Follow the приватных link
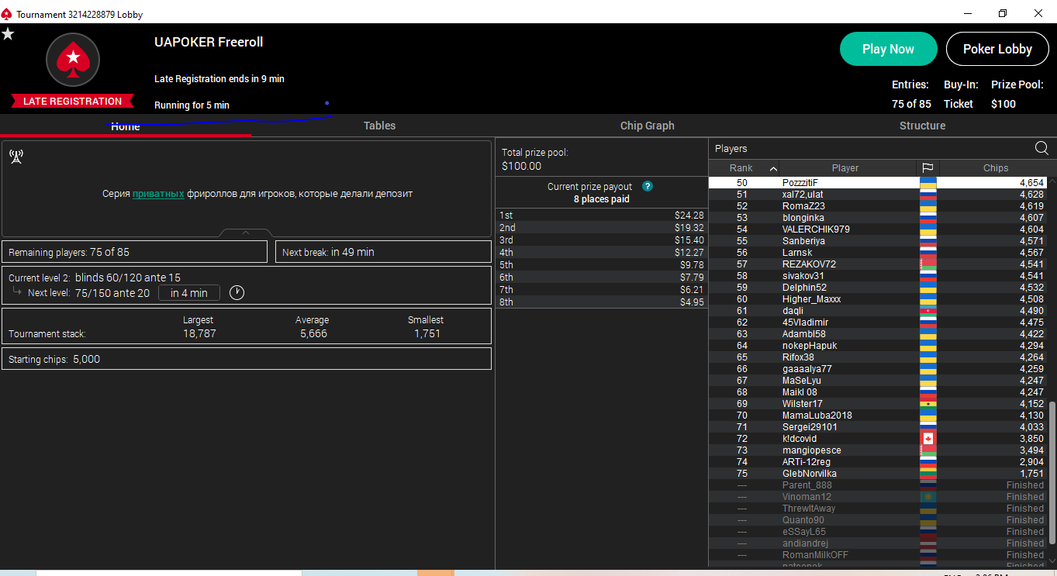Viewport: 1057px width, 576px height. [x=158, y=194]
